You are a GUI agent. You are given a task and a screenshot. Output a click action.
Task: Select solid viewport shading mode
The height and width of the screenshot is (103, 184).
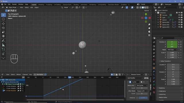143,7
